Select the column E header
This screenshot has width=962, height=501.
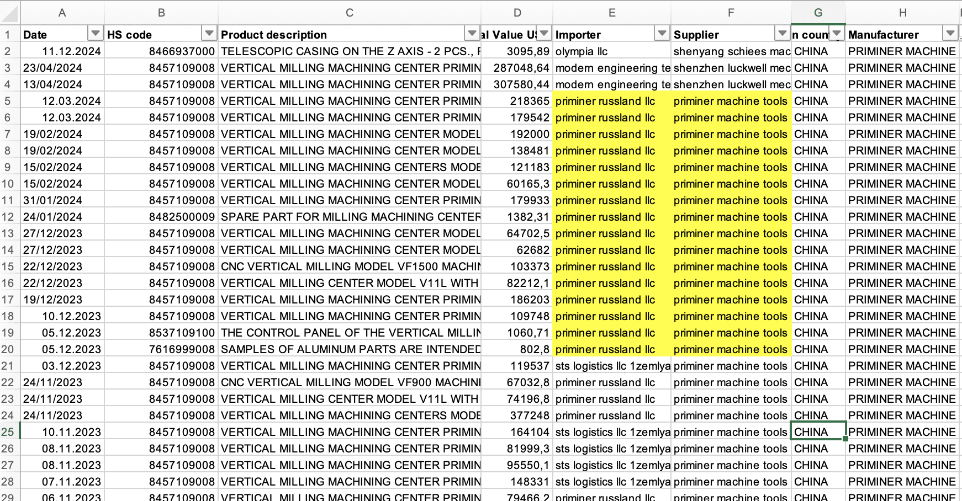click(611, 12)
